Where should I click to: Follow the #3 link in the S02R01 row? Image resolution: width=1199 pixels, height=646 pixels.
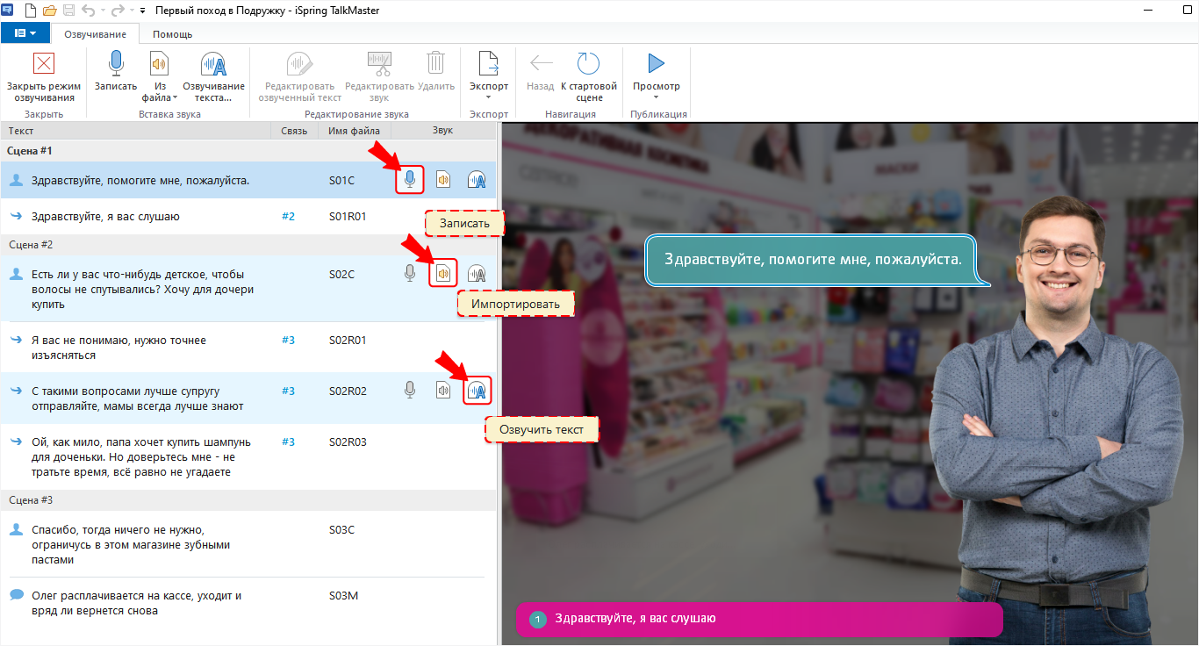pyautogui.click(x=289, y=340)
